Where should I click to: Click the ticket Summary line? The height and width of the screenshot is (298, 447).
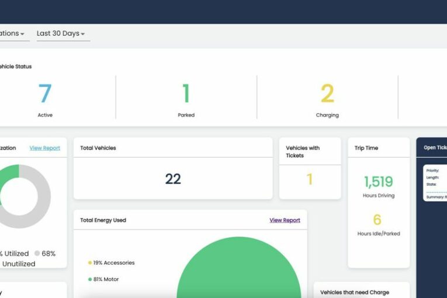(x=436, y=197)
